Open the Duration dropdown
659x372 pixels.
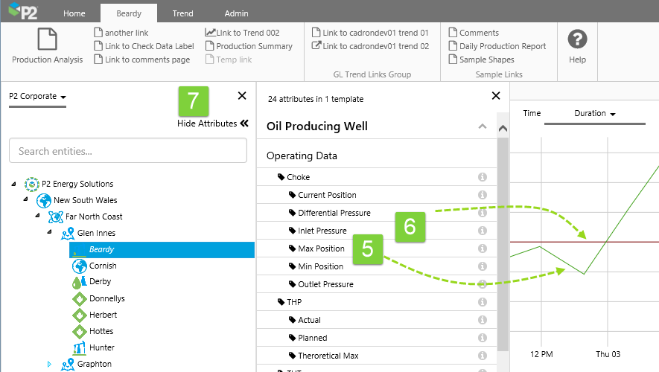click(595, 114)
